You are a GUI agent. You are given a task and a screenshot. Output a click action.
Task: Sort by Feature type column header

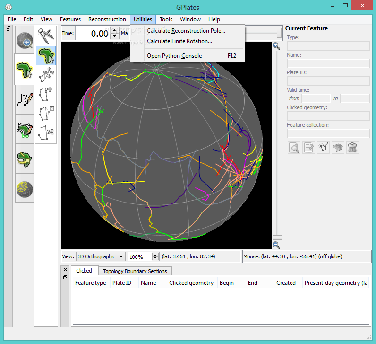[x=92, y=283]
